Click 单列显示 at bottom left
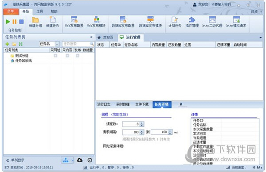The height and width of the screenshot is (172, 266). pyautogui.click(x=15, y=160)
